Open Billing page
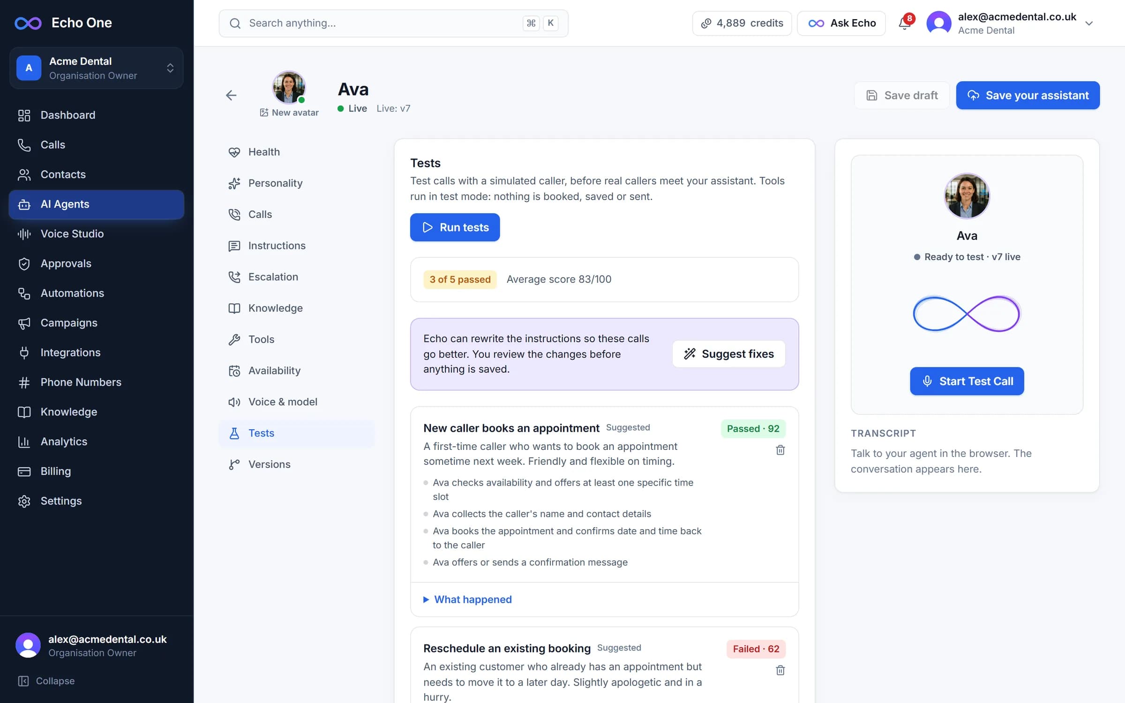Screen dimensions: 1125x703 96,471
